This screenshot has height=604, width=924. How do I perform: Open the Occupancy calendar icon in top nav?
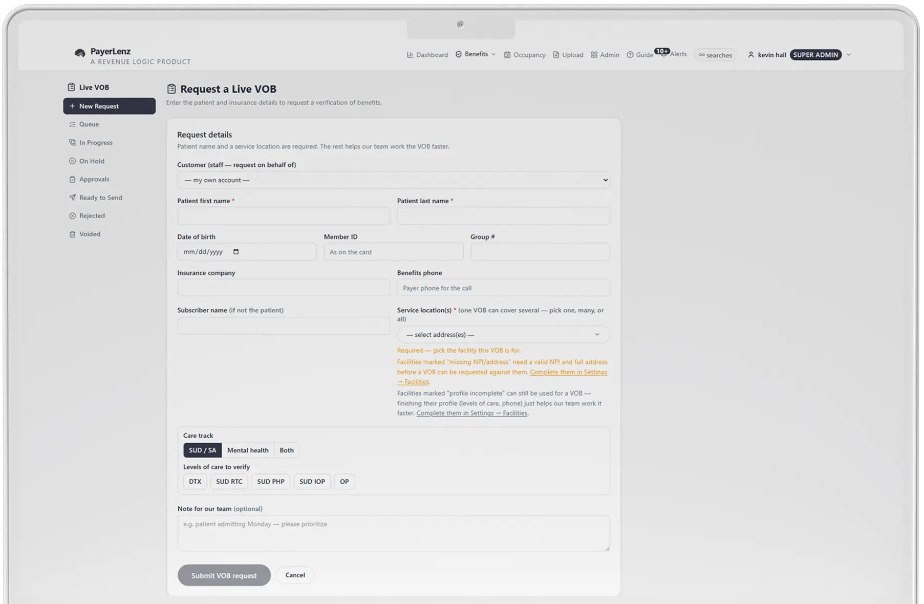507,55
